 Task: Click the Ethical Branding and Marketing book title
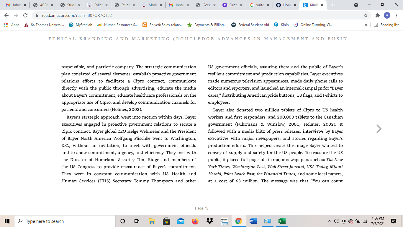pos(200,39)
